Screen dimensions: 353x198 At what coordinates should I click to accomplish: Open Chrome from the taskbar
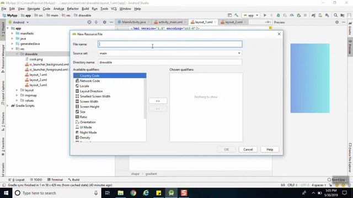click(x=133, y=193)
